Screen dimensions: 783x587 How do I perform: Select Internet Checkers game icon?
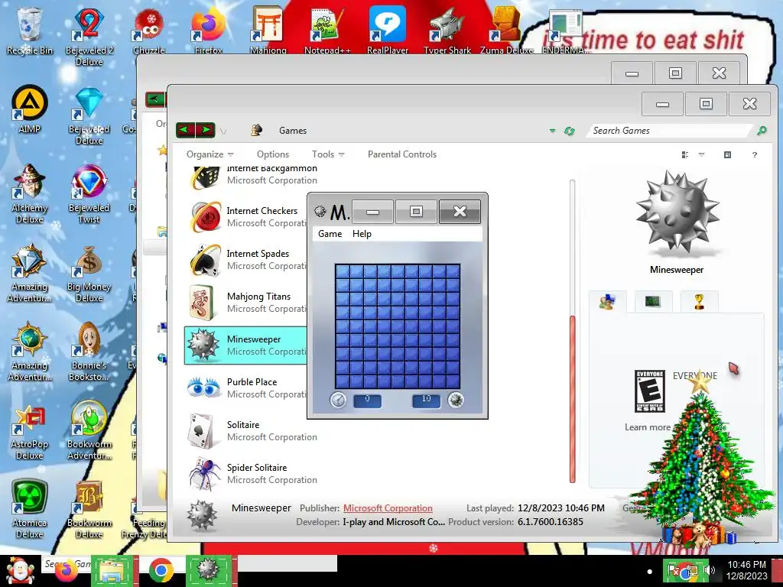(205, 216)
